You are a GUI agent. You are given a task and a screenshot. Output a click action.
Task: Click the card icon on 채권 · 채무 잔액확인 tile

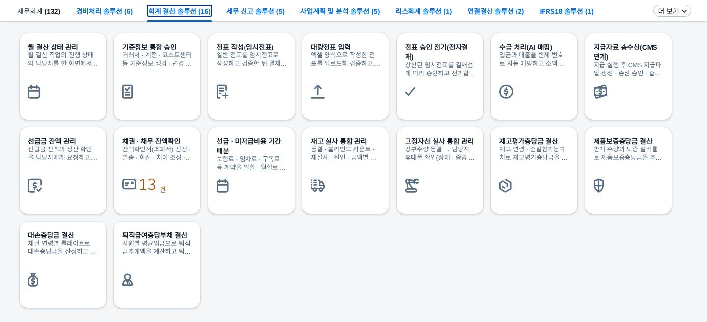click(x=129, y=184)
